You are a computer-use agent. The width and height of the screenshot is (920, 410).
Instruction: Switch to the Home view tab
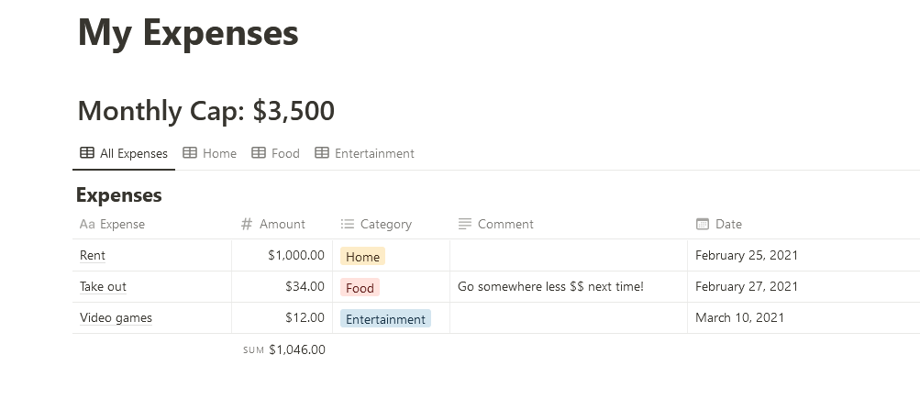(x=219, y=153)
